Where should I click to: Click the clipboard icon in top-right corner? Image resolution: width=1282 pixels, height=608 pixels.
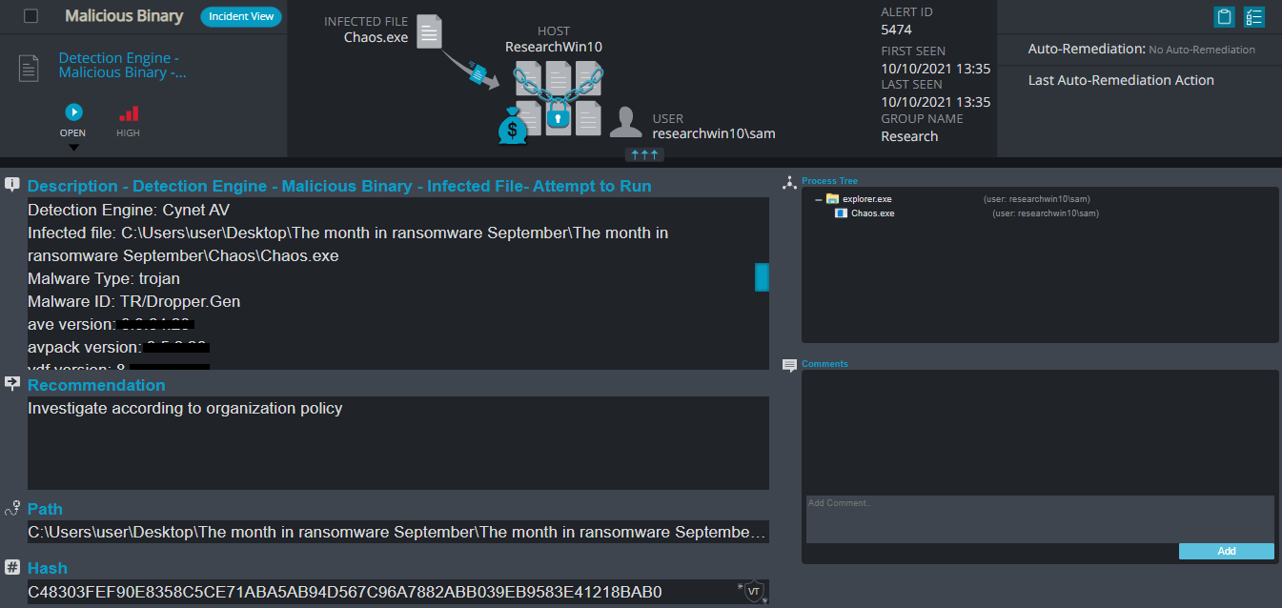[x=1224, y=17]
